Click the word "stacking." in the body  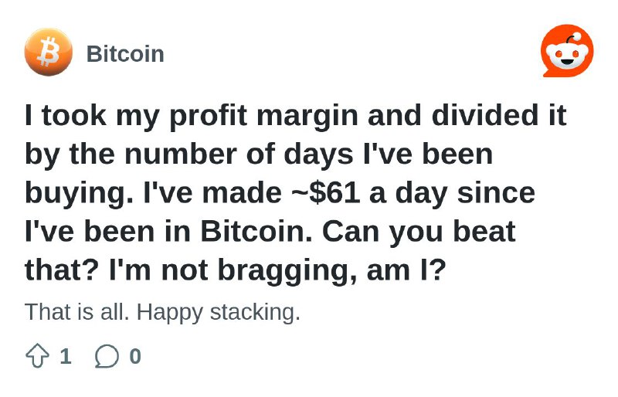[x=255, y=312]
